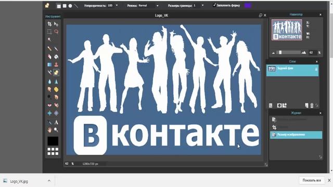The height and width of the screenshot is (187, 333).
Task: Select the Clone Stamp tool
Action: [x=56, y=64]
